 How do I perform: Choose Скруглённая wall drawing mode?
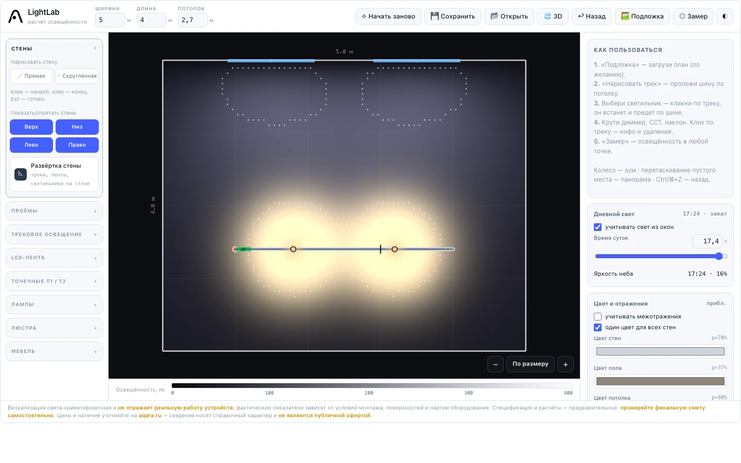click(77, 76)
